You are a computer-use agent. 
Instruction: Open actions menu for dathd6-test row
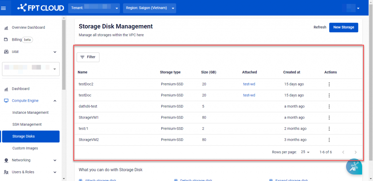(329, 106)
